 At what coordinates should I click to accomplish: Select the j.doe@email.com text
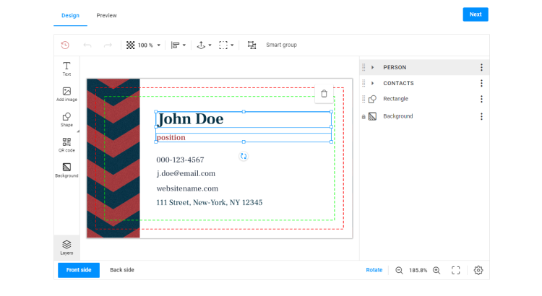tap(186, 174)
